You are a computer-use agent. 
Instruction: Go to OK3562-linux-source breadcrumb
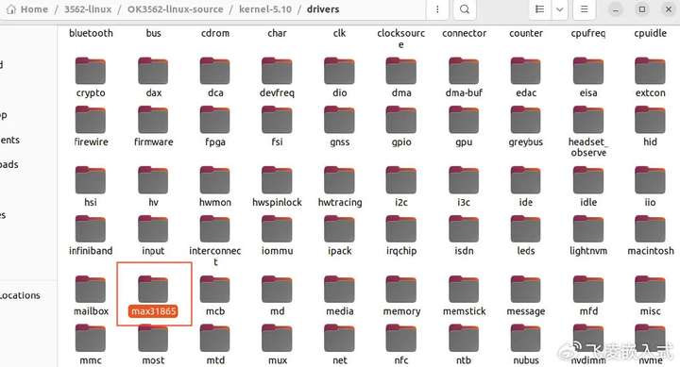click(x=176, y=9)
